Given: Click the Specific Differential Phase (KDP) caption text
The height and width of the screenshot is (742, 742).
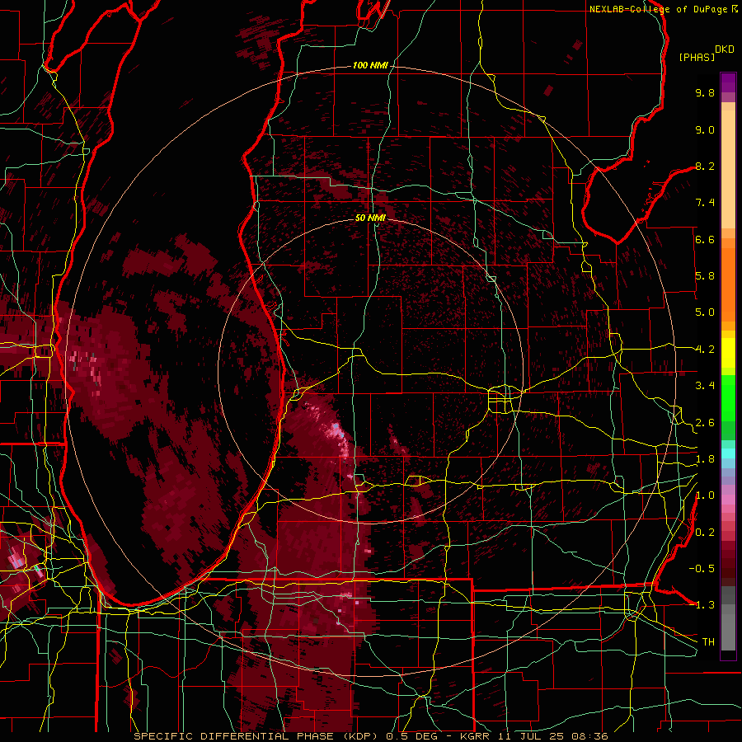Looking at the screenshot, I should click(257, 736).
